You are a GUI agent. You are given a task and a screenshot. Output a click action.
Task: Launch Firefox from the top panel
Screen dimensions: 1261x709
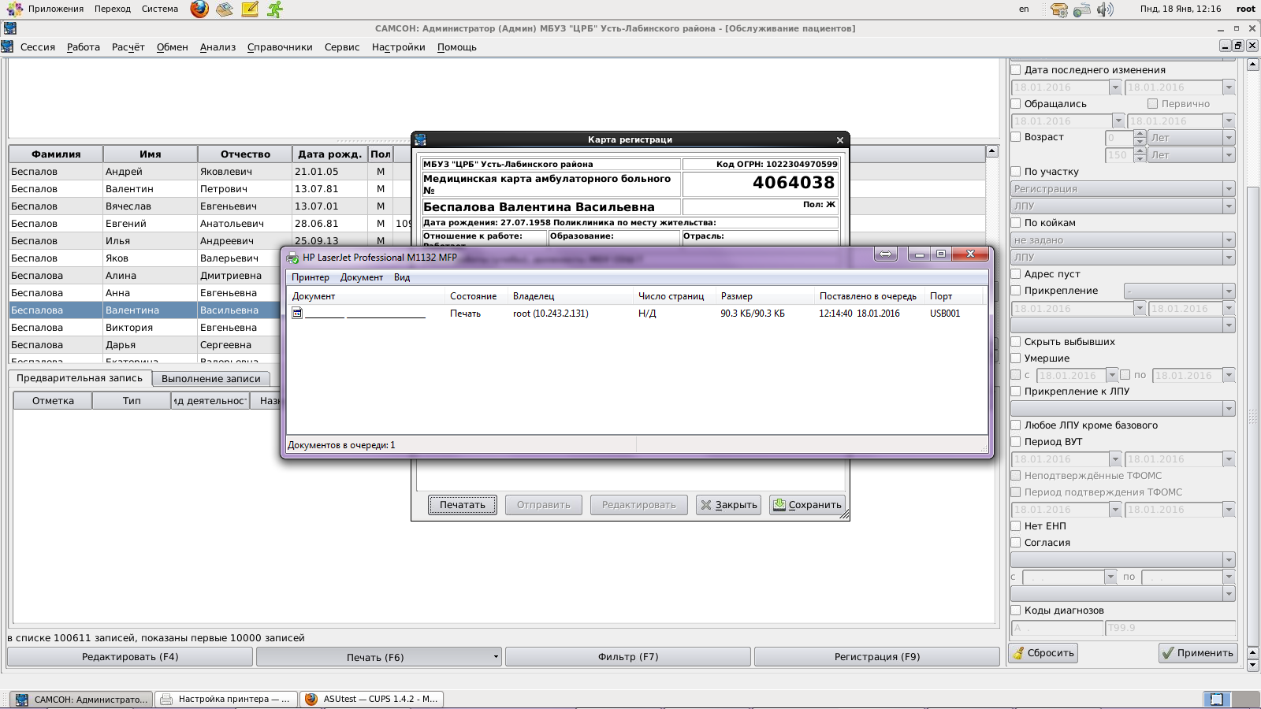pyautogui.click(x=199, y=9)
